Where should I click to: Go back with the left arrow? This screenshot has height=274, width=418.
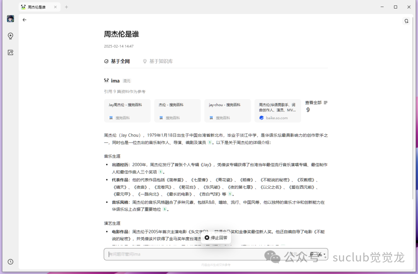click(x=24, y=20)
